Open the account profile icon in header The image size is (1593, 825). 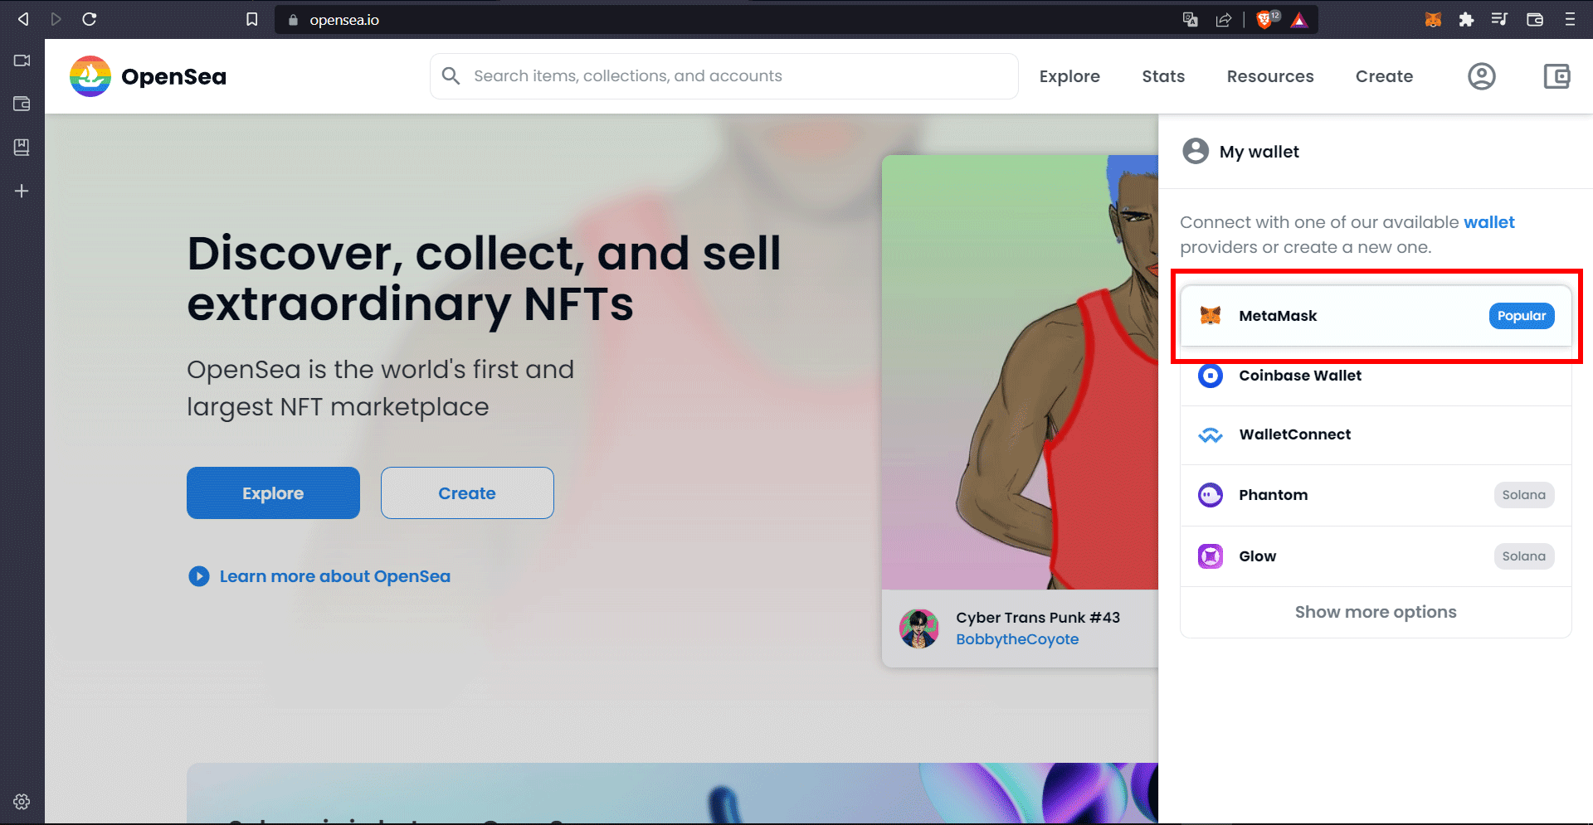point(1482,76)
